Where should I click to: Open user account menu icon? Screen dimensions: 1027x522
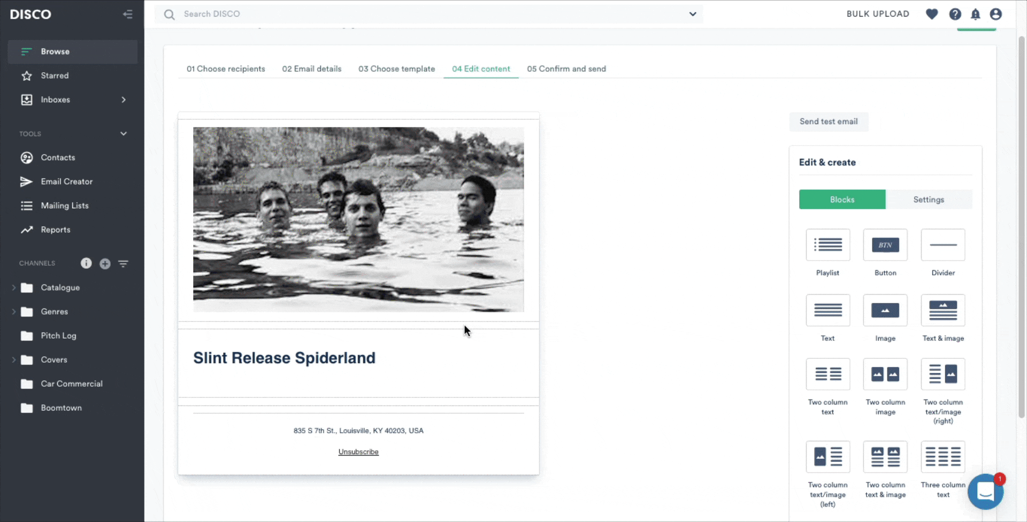995,14
